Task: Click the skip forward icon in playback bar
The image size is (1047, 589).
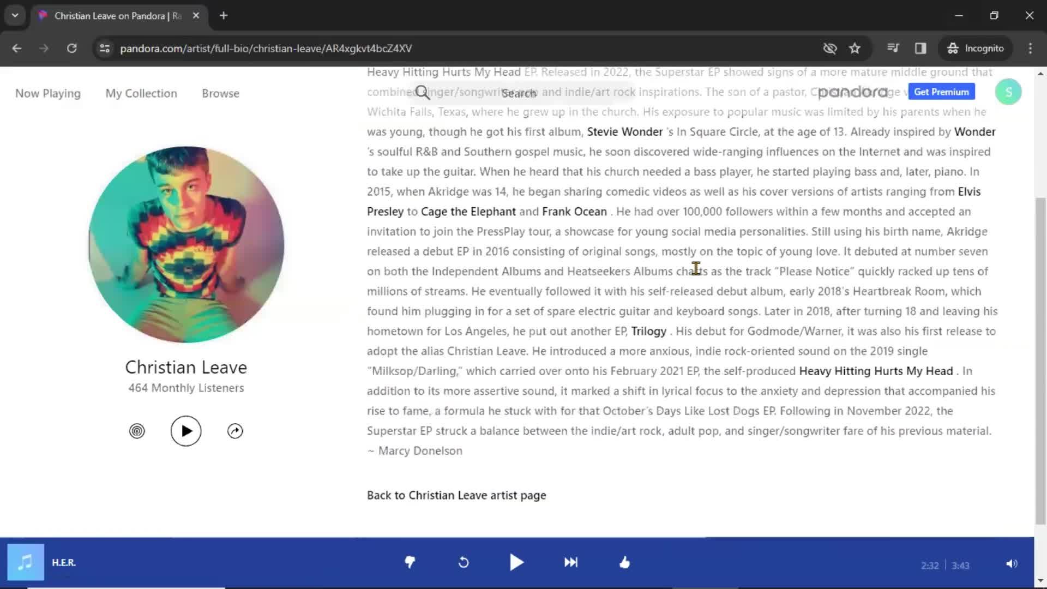Action: tap(571, 562)
